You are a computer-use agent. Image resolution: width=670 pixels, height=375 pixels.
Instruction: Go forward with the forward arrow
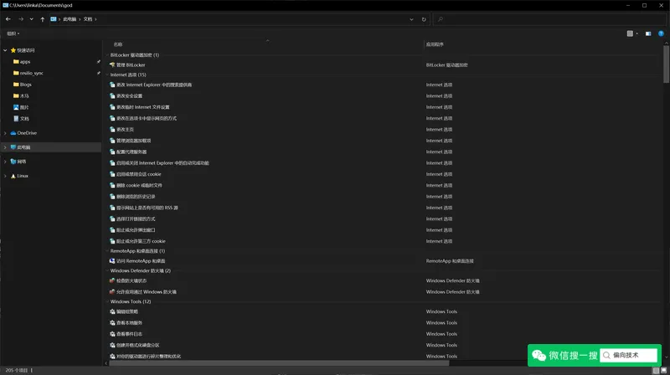(x=20, y=19)
